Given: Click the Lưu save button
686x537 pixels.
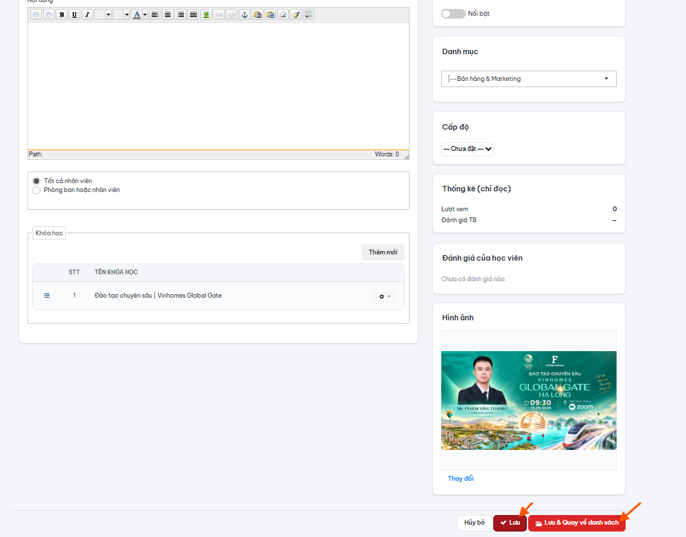Looking at the screenshot, I should pyautogui.click(x=510, y=523).
